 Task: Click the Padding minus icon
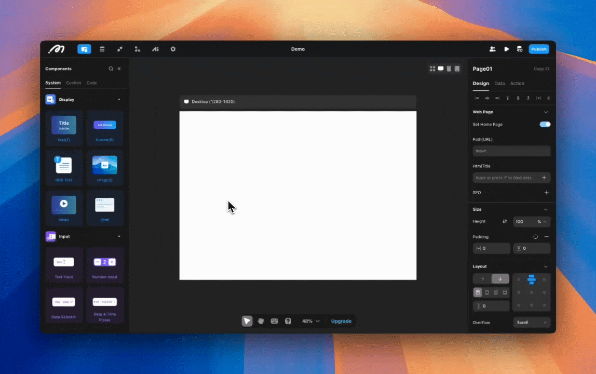[547, 237]
